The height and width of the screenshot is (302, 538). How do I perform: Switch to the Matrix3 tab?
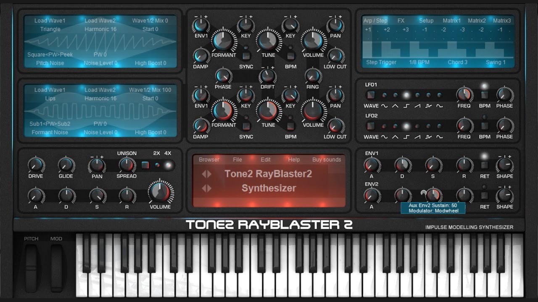502,21
